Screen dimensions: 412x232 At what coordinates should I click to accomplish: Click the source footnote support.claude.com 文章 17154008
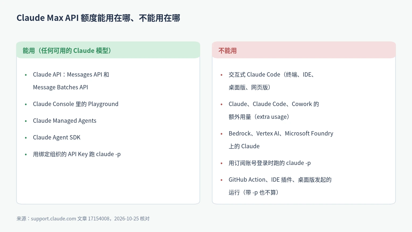pyautogui.click(x=83, y=219)
